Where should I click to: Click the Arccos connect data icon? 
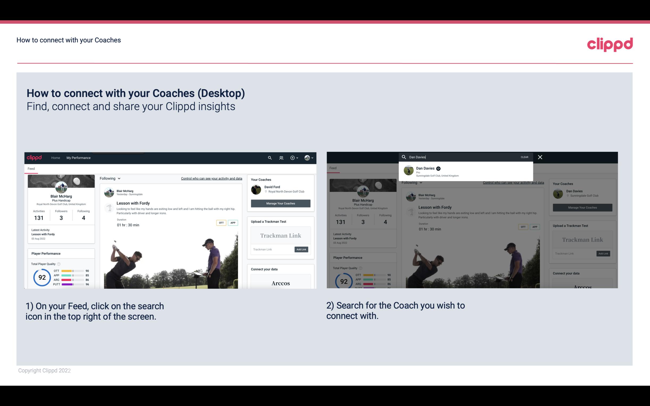(280, 283)
